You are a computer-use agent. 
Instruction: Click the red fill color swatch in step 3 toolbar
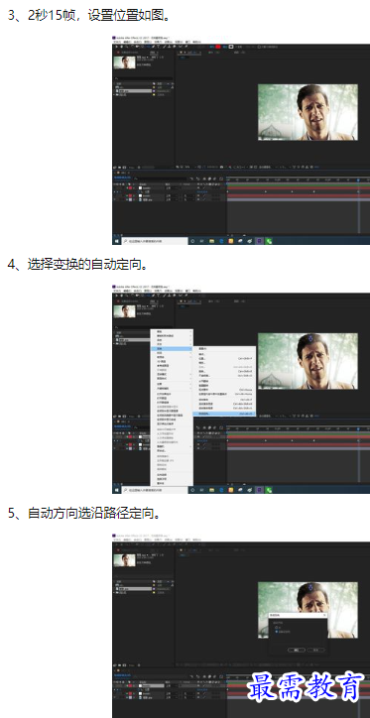click(218, 47)
